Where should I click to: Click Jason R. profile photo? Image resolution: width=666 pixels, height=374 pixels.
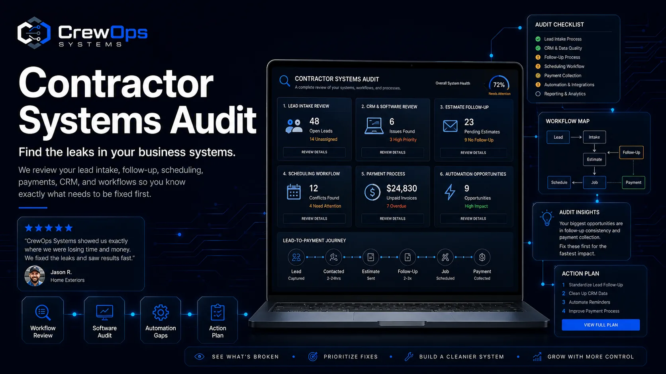[x=35, y=276]
